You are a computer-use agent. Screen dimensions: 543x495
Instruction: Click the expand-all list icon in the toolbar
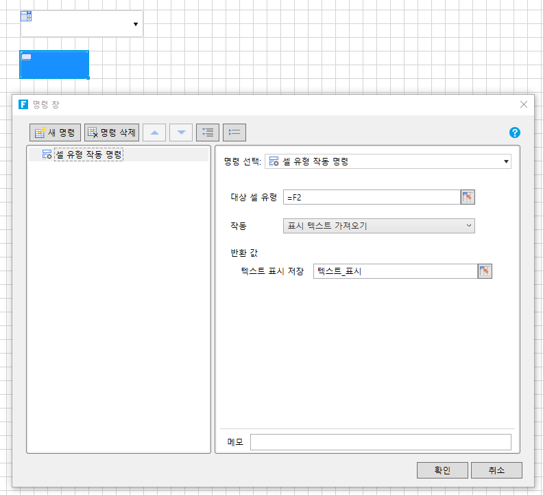[208, 133]
